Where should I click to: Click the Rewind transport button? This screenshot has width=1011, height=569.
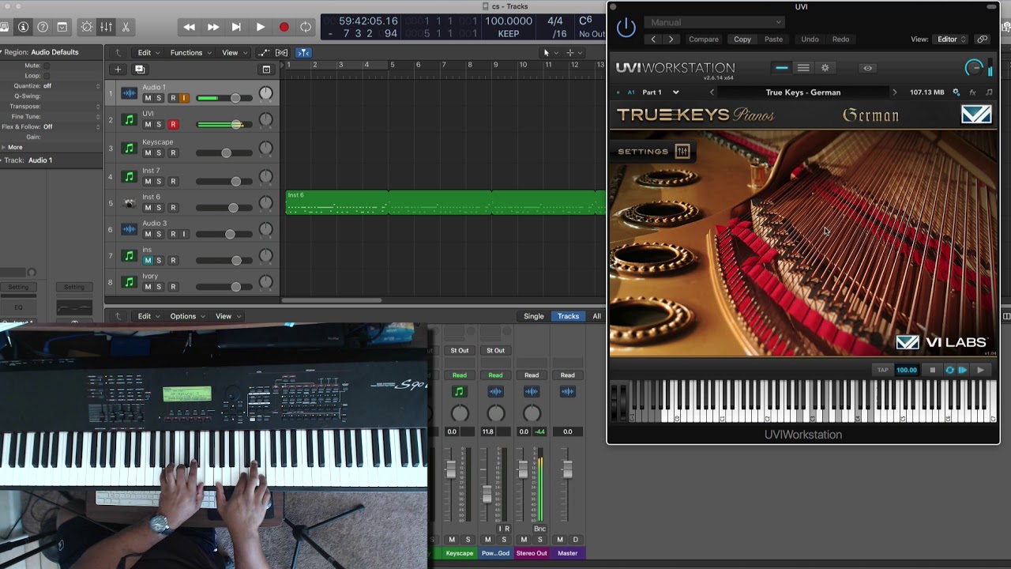coord(190,27)
